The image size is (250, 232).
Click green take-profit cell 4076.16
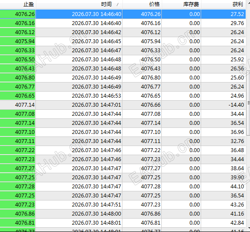(x=18, y=23)
